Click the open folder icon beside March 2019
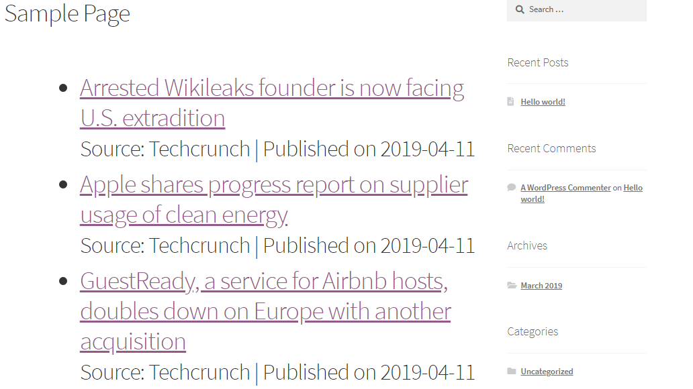 [x=512, y=285]
